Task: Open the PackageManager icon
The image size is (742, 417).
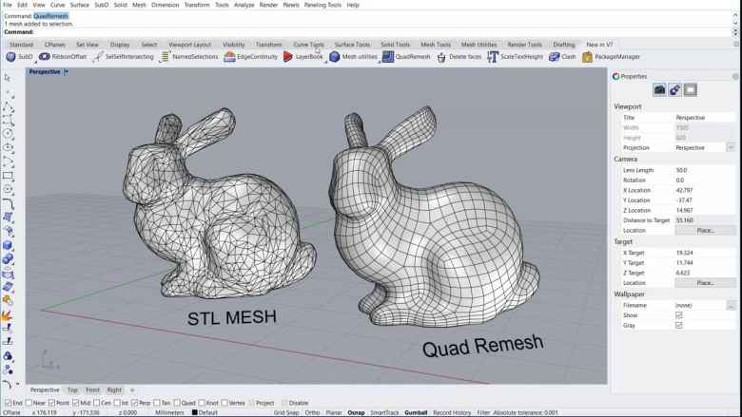Action: (x=587, y=57)
